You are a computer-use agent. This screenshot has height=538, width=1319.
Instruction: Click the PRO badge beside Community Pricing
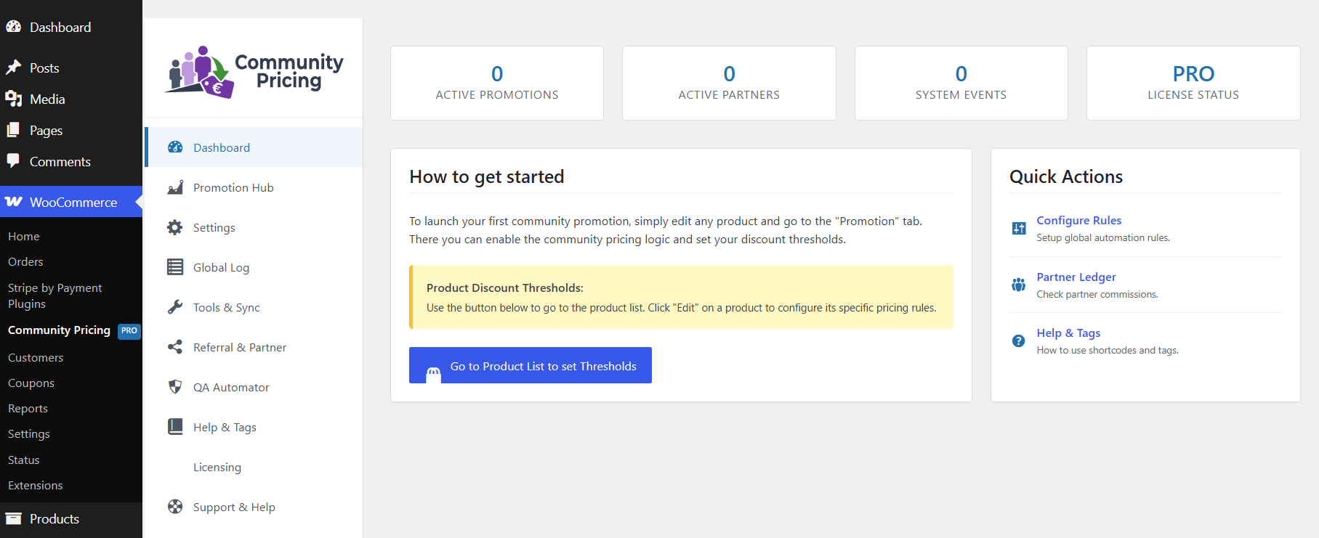[129, 330]
